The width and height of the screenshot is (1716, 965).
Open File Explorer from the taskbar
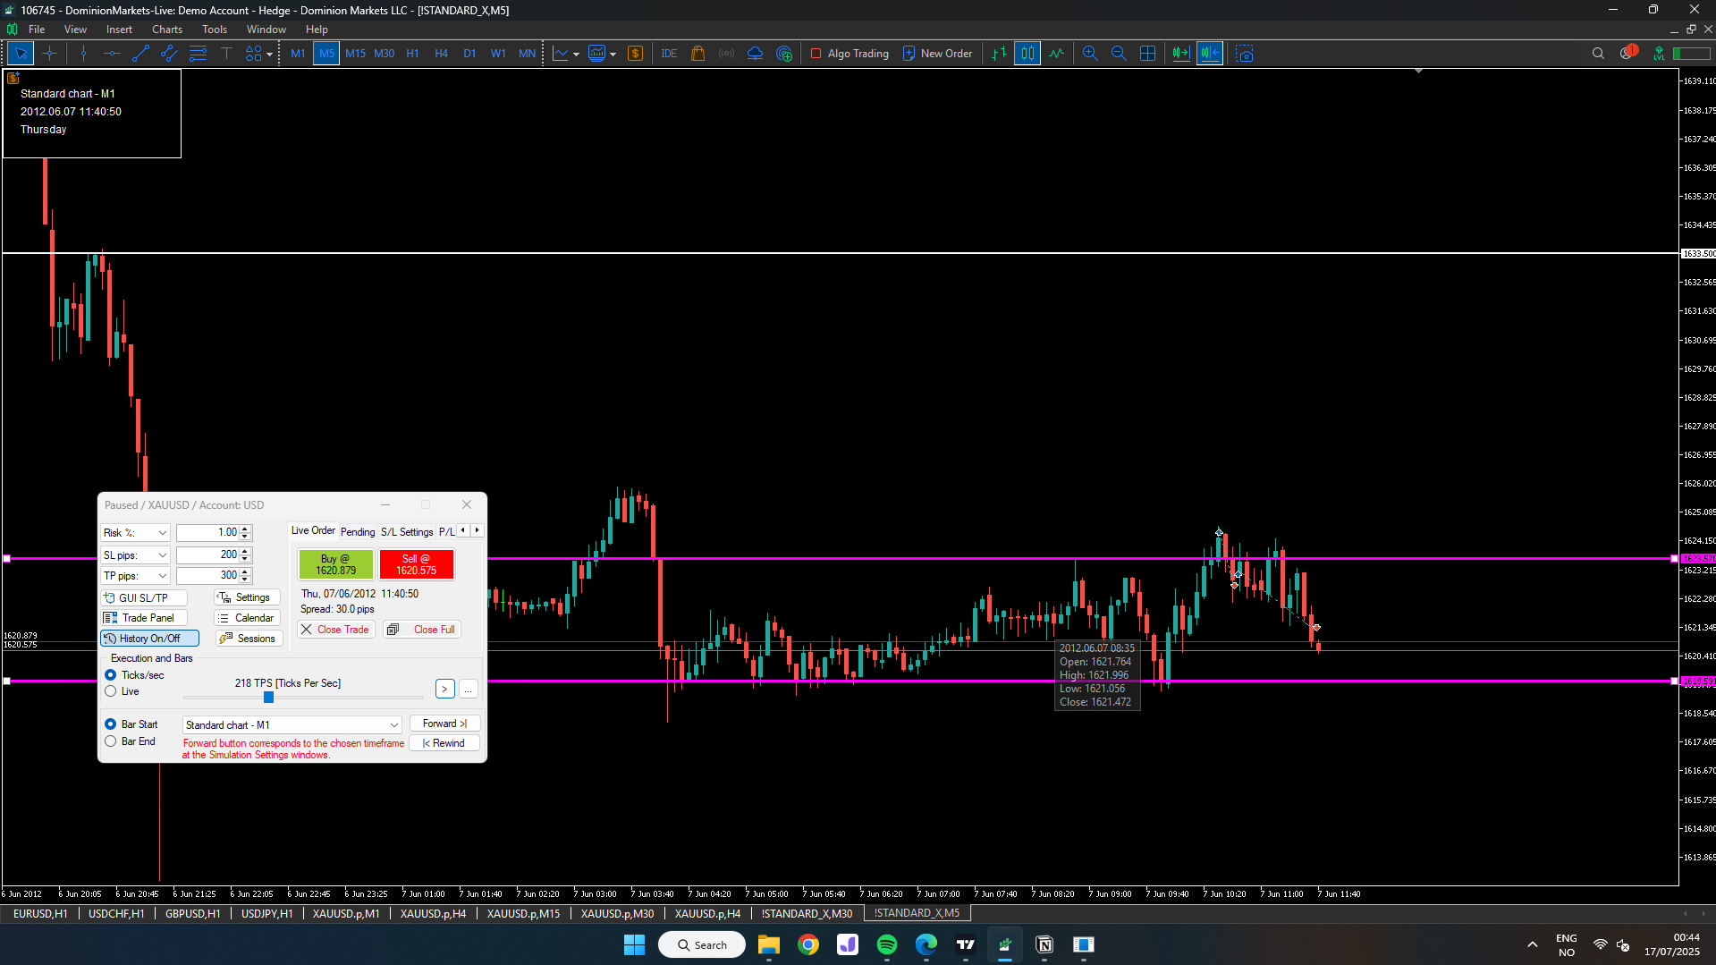(769, 944)
